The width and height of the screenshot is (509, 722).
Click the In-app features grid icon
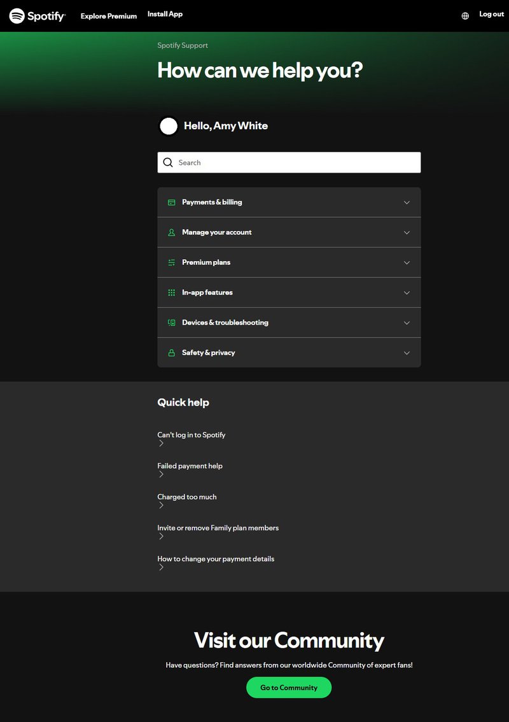point(171,292)
